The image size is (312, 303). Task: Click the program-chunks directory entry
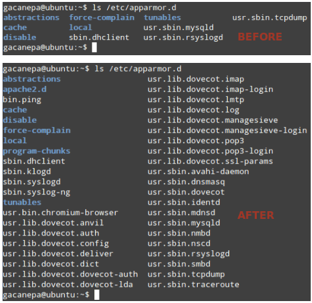(x=37, y=151)
